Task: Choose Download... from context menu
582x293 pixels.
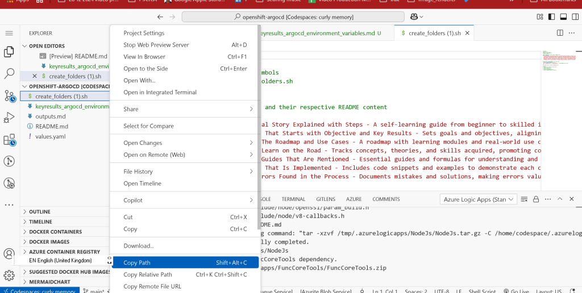Action: click(184, 246)
